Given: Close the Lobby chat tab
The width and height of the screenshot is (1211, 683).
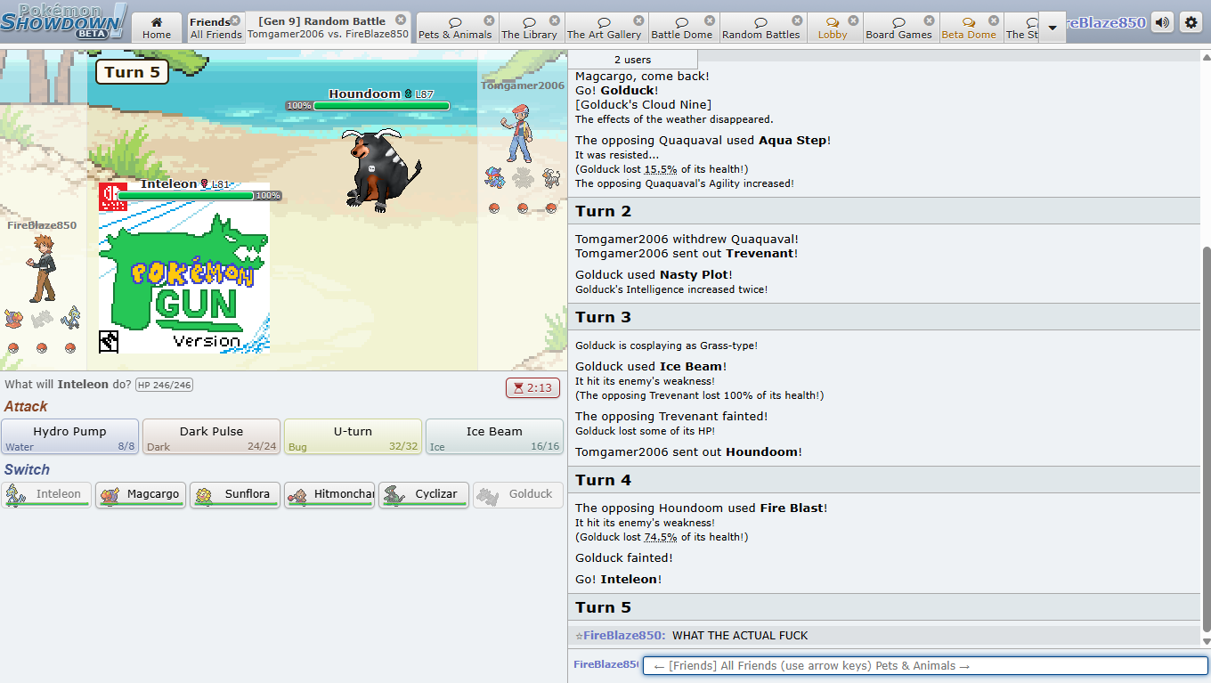Looking at the screenshot, I should click(853, 20).
